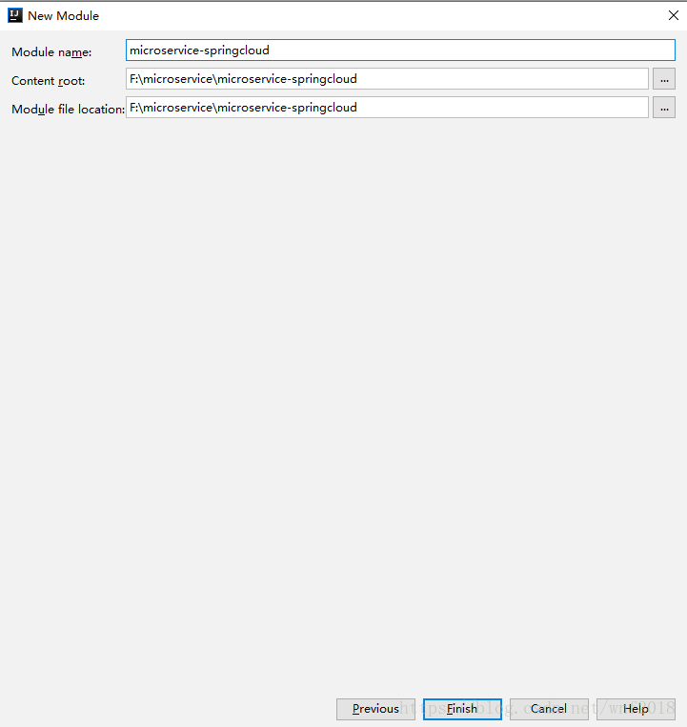687x727 pixels.
Task: Open Help for this dialog
Action: pos(636,709)
